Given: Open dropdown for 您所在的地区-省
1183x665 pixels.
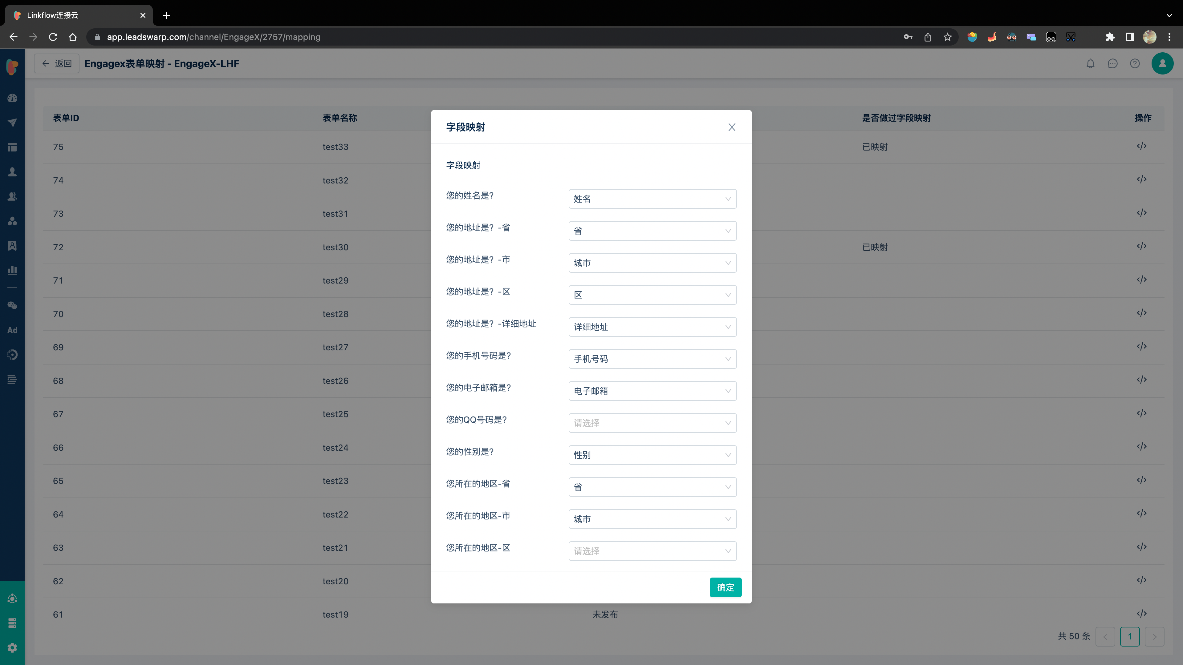Looking at the screenshot, I should (652, 487).
